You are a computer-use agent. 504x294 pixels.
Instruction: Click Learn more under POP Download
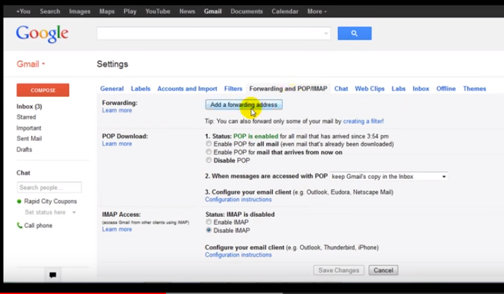click(x=117, y=144)
